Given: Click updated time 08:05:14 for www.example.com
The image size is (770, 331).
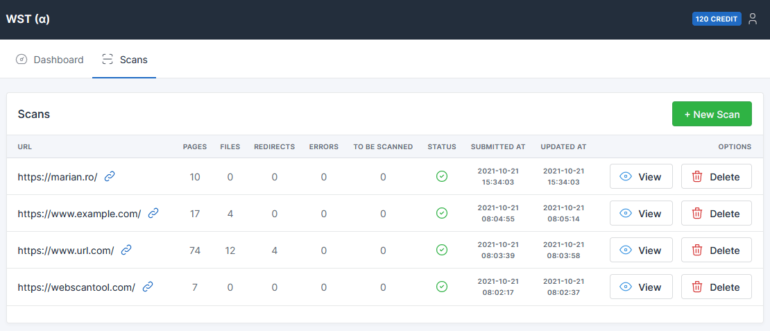Looking at the screenshot, I should (x=563, y=219).
